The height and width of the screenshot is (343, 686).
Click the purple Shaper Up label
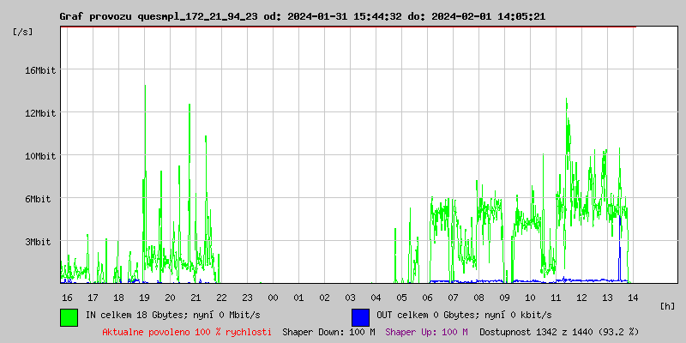426,332
